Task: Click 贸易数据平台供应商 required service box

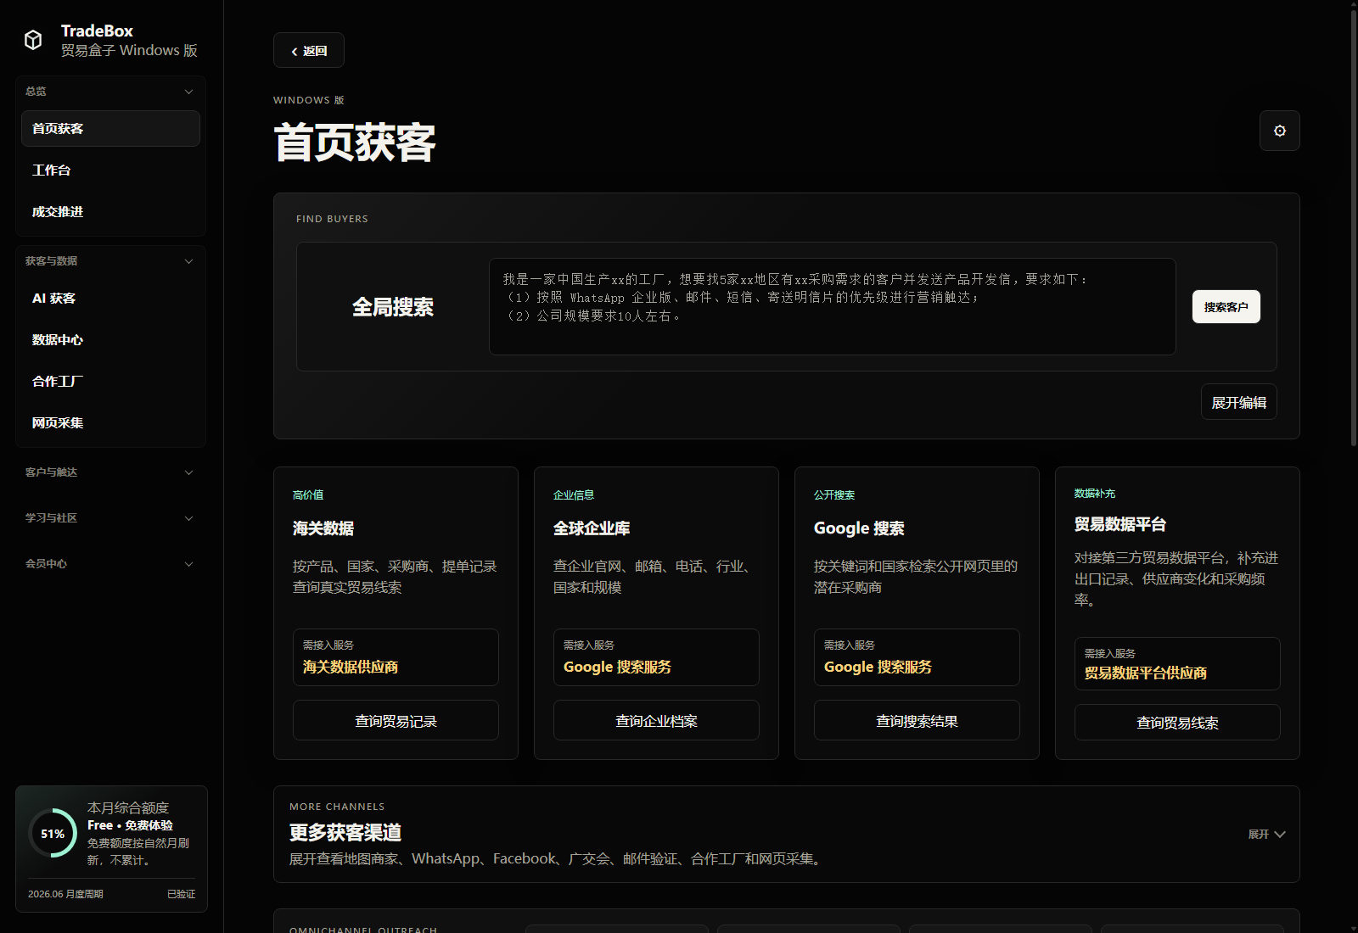Action: click(x=1177, y=664)
